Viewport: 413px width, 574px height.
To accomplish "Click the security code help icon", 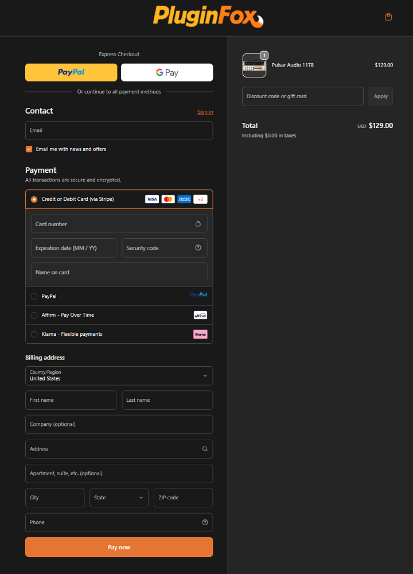I will point(198,248).
